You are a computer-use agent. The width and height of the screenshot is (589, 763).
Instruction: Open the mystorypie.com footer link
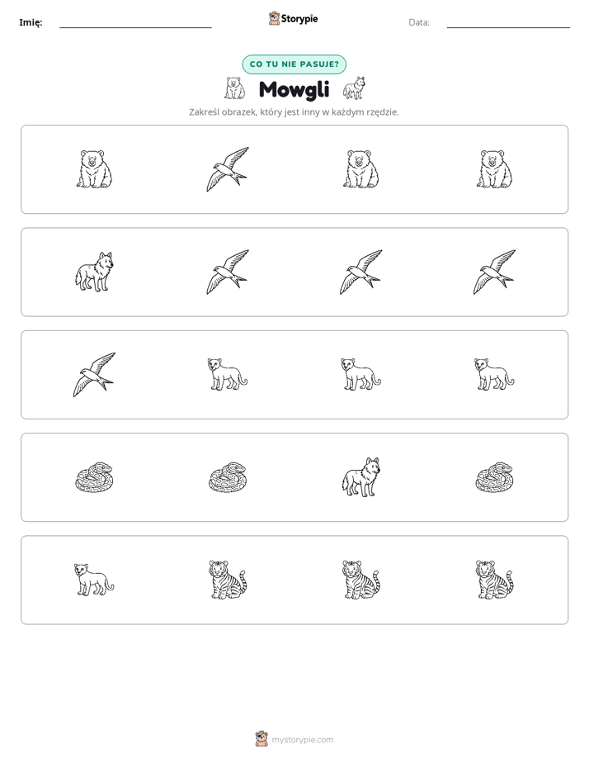tap(294, 739)
